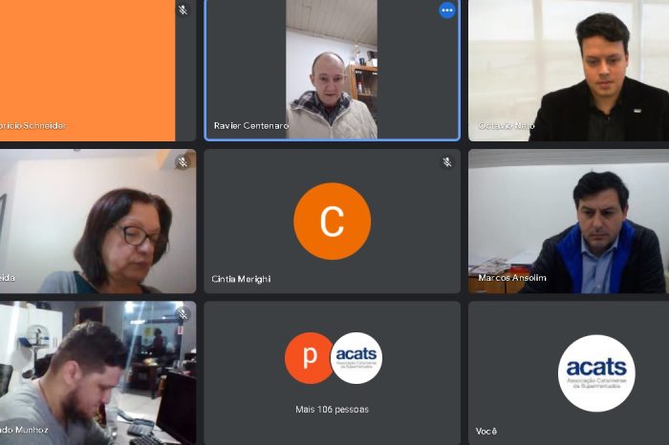
Task: Select the video tile of woman wearing glasses
Action: [x=97, y=222]
